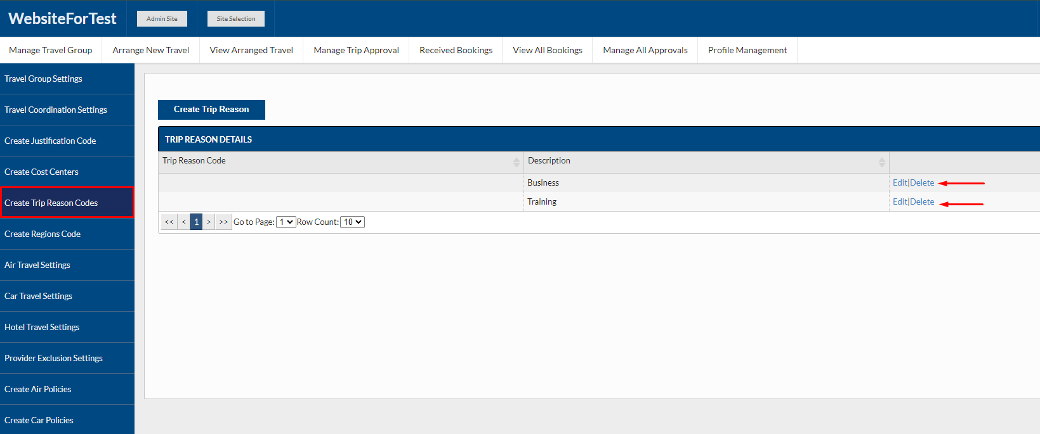
Task: Delete the Business trip reason
Action: coord(922,182)
